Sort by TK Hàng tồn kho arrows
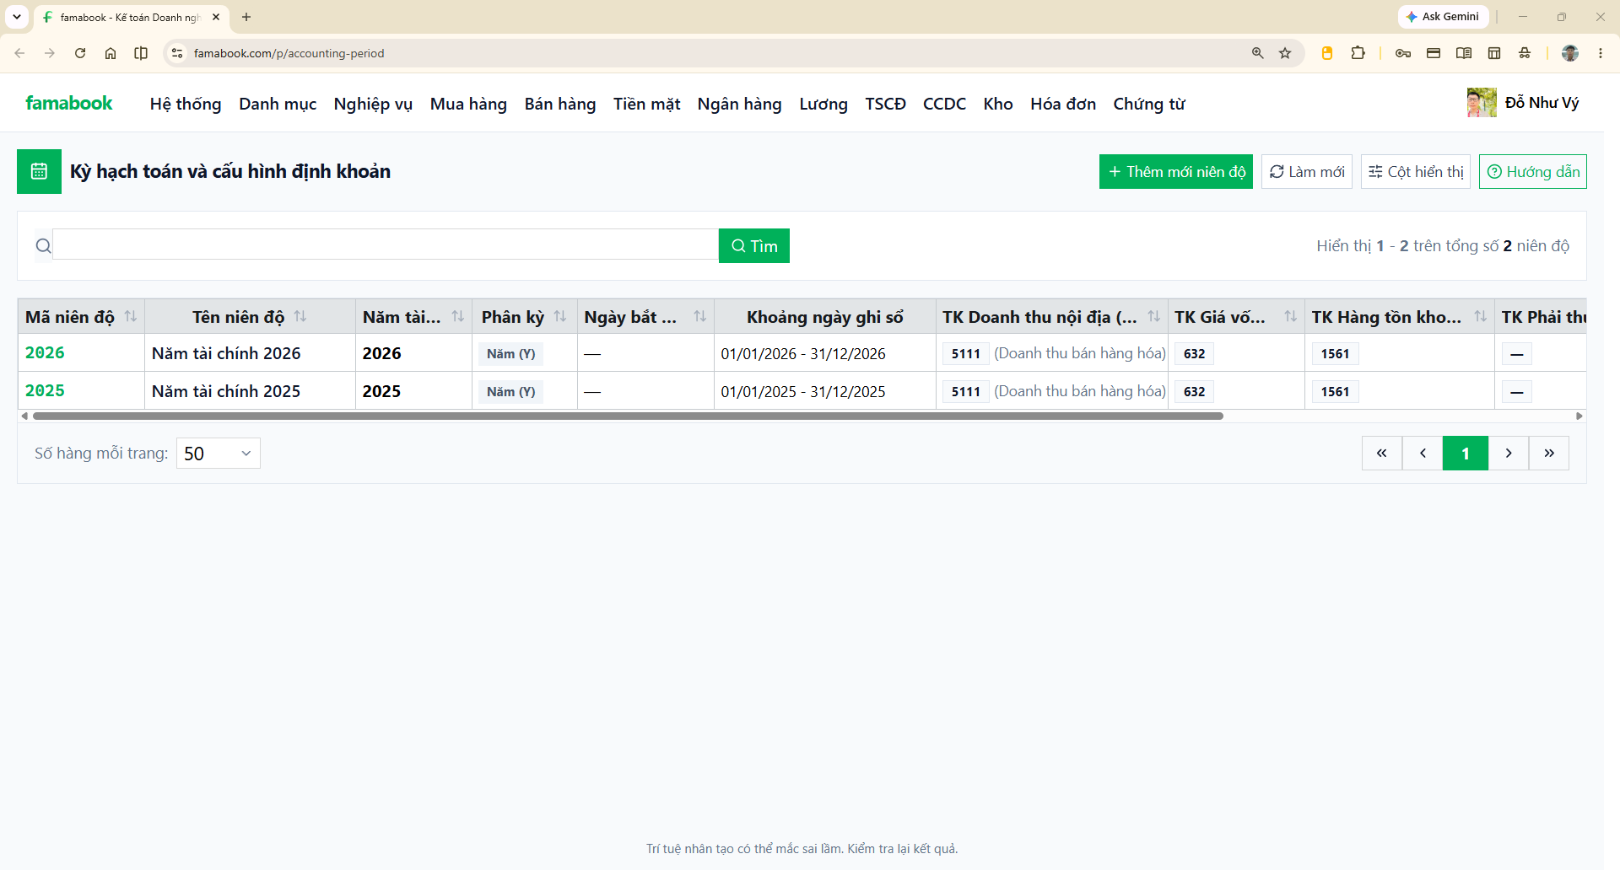1620x870 pixels. coord(1481,316)
